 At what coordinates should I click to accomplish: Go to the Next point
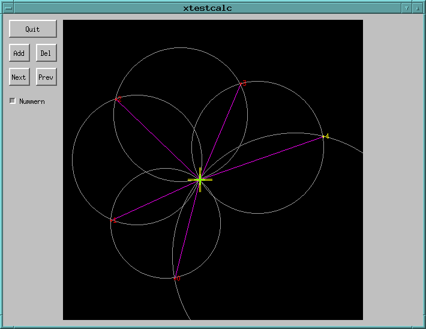tap(19, 77)
